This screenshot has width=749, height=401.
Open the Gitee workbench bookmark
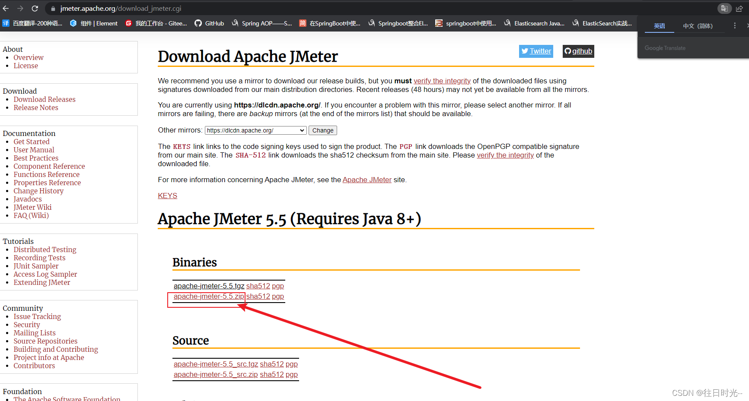[x=156, y=23]
